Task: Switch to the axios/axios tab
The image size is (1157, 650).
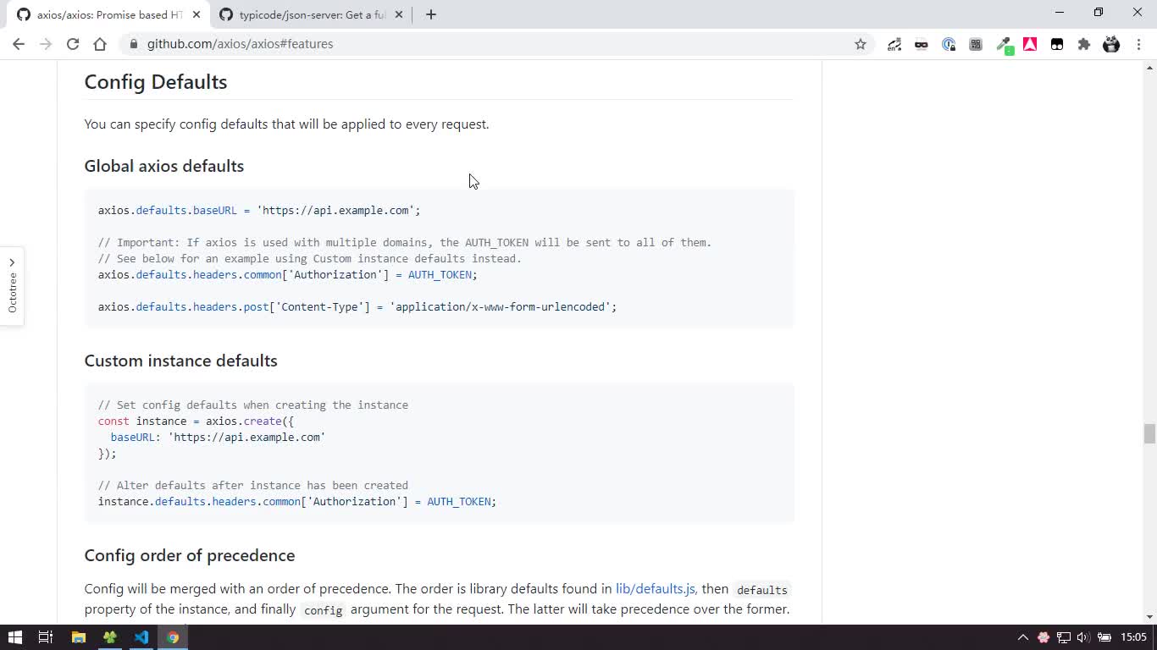Action: 108,14
